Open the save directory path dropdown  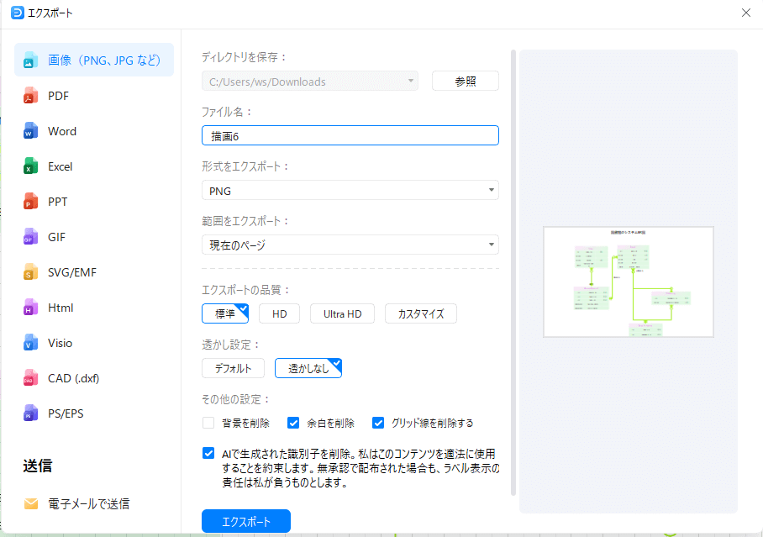(309, 82)
